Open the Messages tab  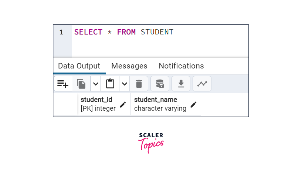[x=129, y=66]
